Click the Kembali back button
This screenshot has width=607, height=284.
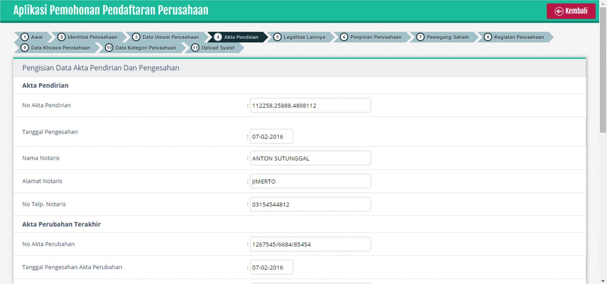pyautogui.click(x=571, y=11)
